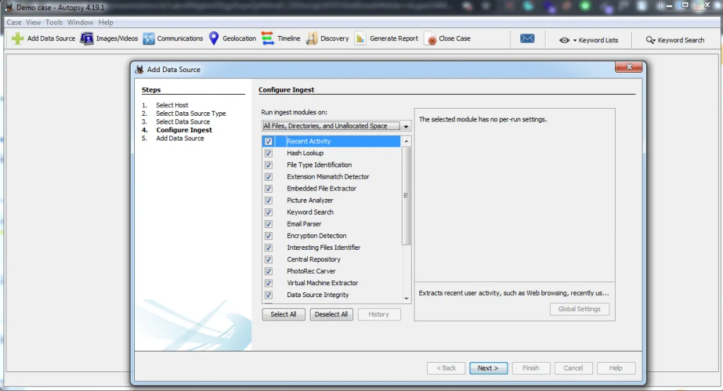723x391 pixels.
Task: Toggle the Virtual Machine Extractor checkbox
Action: [268, 283]
